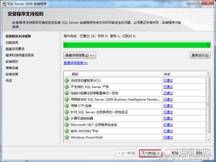
Task: Open 已通过 status for 性能计数器注册表配置单元一致性
Action: point(168,93)
